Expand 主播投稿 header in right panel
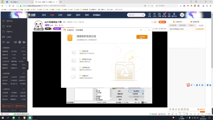The width and height of the screenshot is (213, 120). click(x=178, y=22)
